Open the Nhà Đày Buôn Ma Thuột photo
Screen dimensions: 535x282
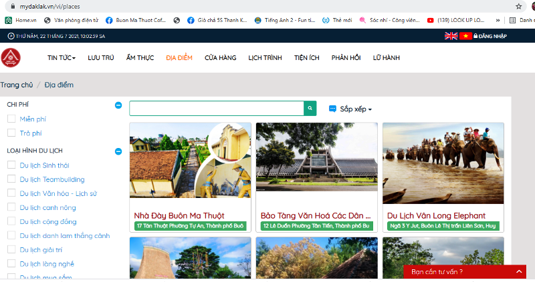click(x=191, y=160)
